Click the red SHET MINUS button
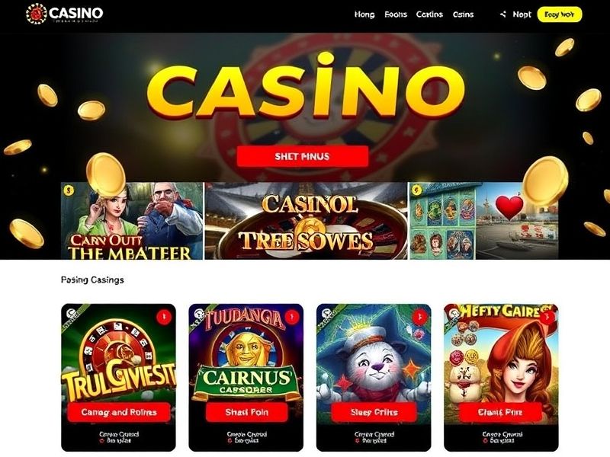 [x=302, y=156]
